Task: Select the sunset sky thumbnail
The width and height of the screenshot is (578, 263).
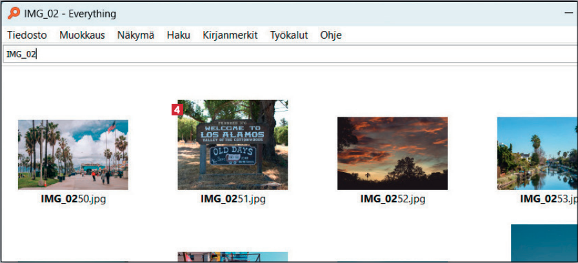Action: 392,153
